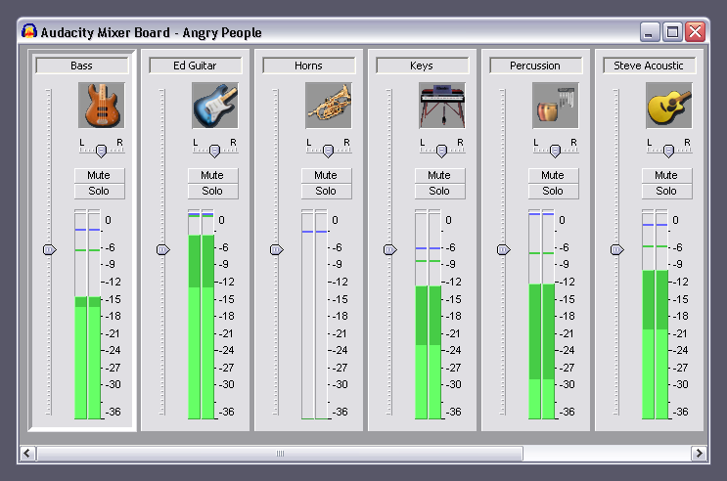The image size is (727, 481).
Task: Click the horizontal scrollbar left arrow
Action: tap(27, 454)
